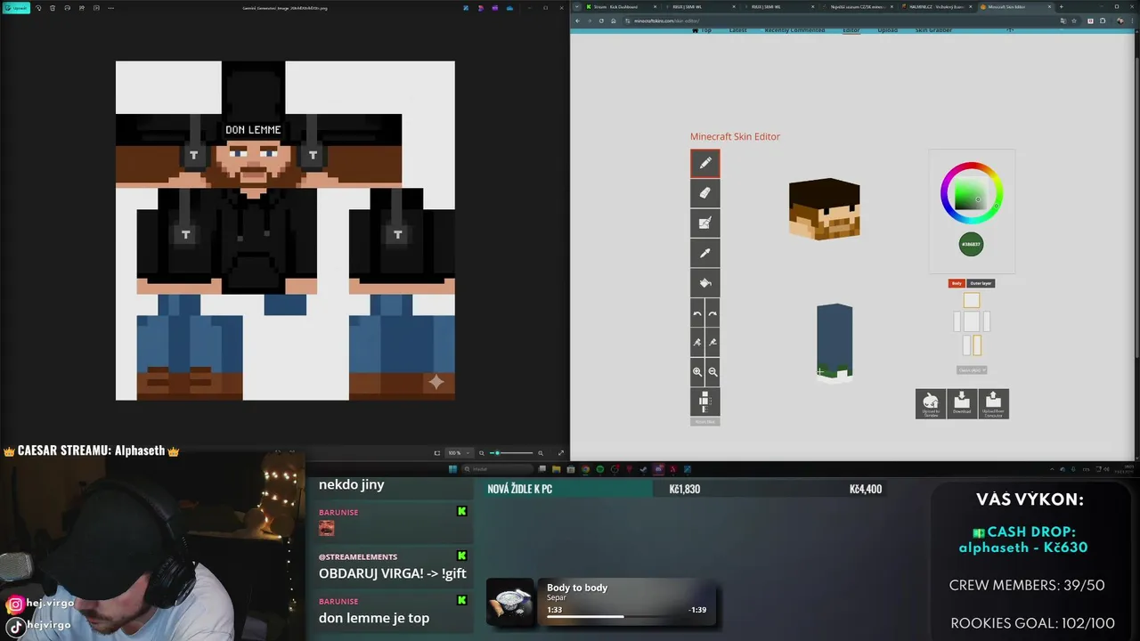Click the rotate icon in image viewer
The height and width of the screenshot is (641, 1140).
click(38, 8)
